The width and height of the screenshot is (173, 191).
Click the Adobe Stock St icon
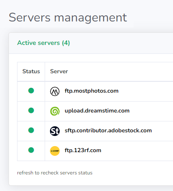55,131
